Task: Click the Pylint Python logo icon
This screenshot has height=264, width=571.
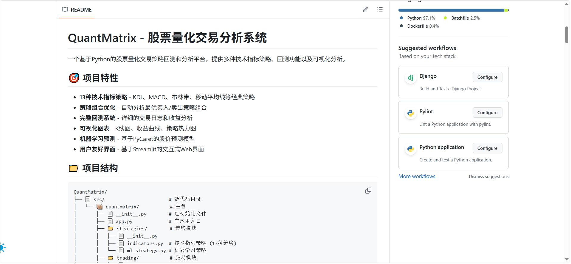Action: pos(410,113)
